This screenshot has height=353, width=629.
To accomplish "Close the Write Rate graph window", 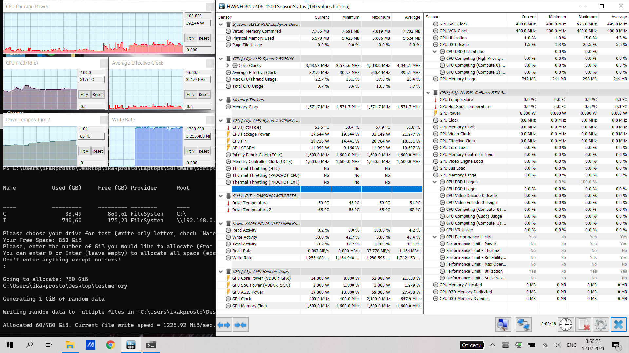I will 210,120.
